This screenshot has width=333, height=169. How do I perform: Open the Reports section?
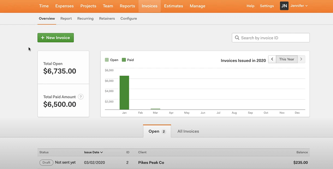pos(127,6)
